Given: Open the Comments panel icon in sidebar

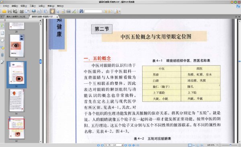Looking at the screenshot, I should pos(2,48).
